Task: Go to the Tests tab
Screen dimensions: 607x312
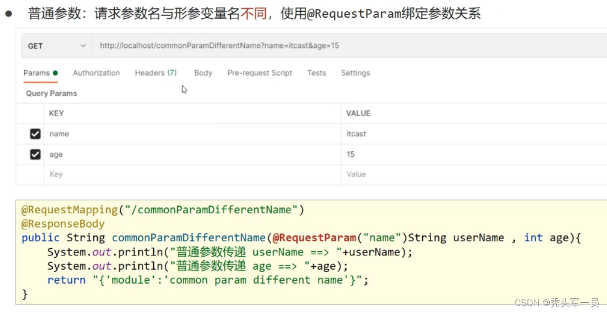Action: (317, 73)
